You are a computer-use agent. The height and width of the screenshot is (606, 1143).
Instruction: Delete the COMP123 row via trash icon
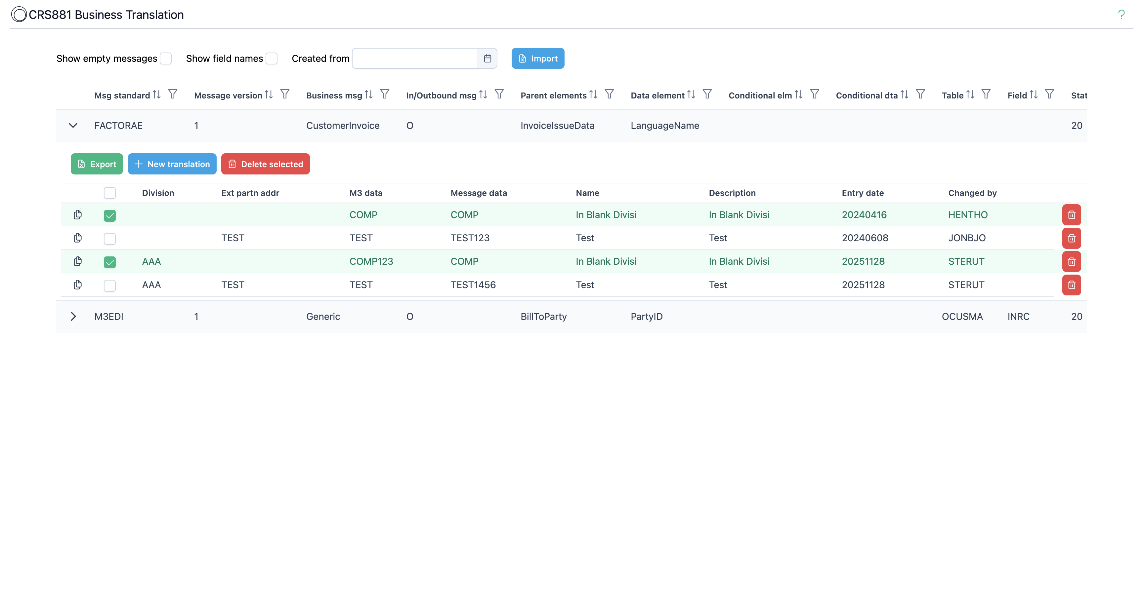coord(1072,262)
